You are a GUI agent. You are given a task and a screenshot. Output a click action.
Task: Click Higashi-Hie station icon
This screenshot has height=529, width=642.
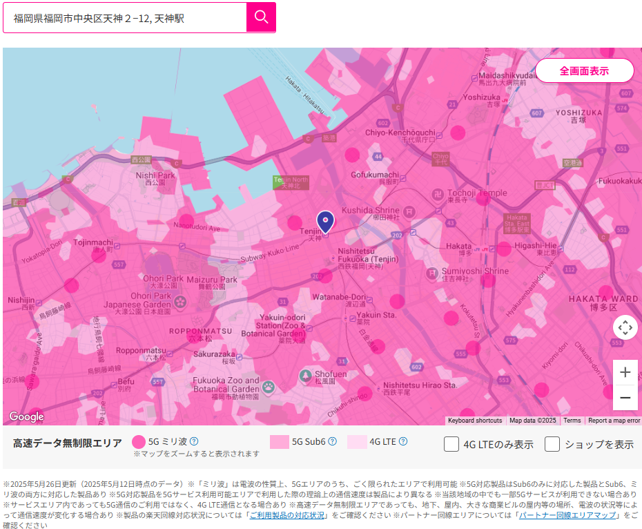coord(561,249)
